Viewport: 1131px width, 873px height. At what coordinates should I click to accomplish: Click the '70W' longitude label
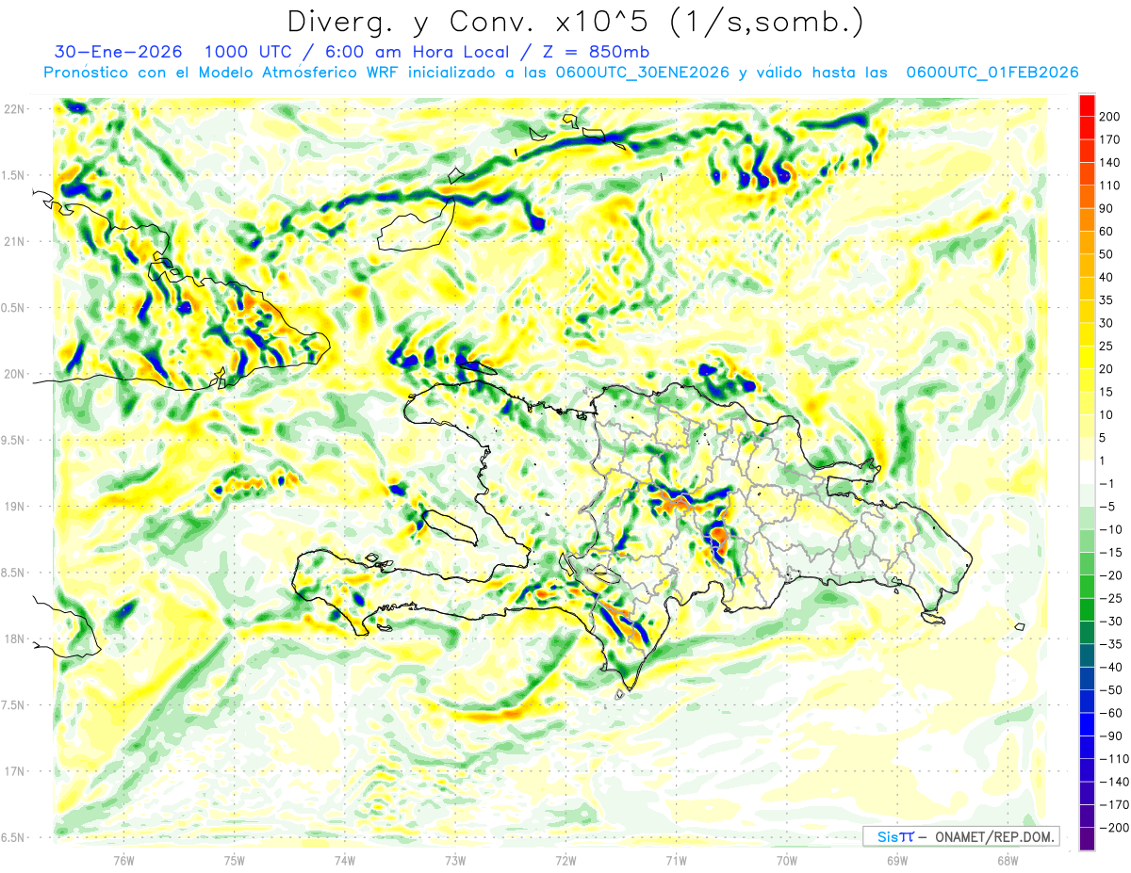click(787, 859)
